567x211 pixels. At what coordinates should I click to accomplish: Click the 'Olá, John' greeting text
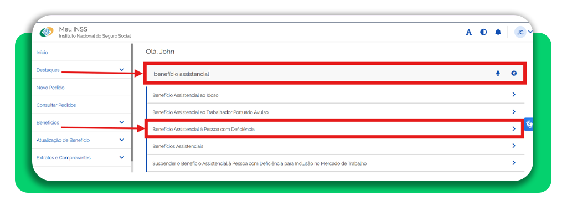[x=160, y=52]
